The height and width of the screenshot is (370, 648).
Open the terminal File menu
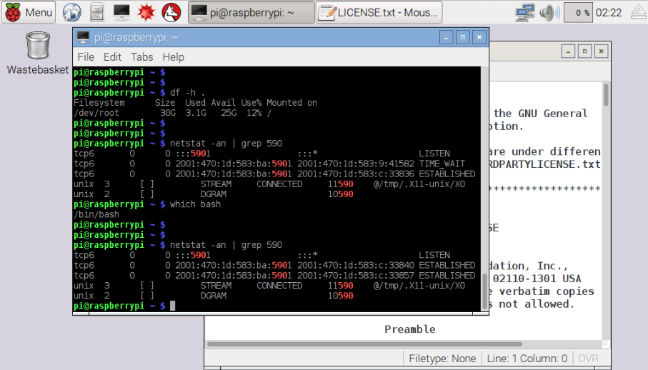(86, 57)
